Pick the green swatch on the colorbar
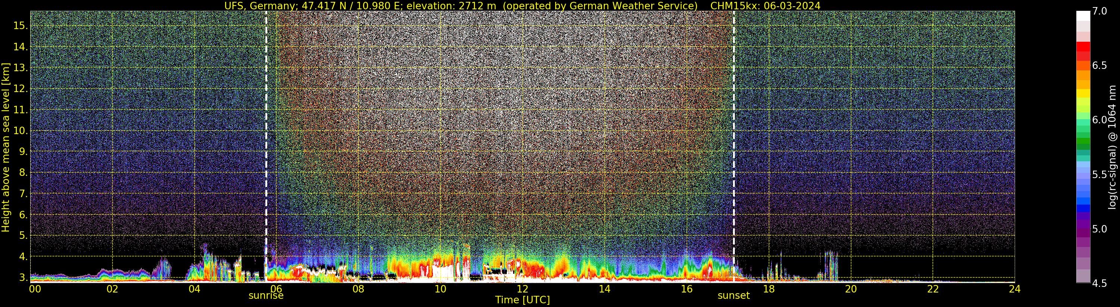 pos(1083,141)
